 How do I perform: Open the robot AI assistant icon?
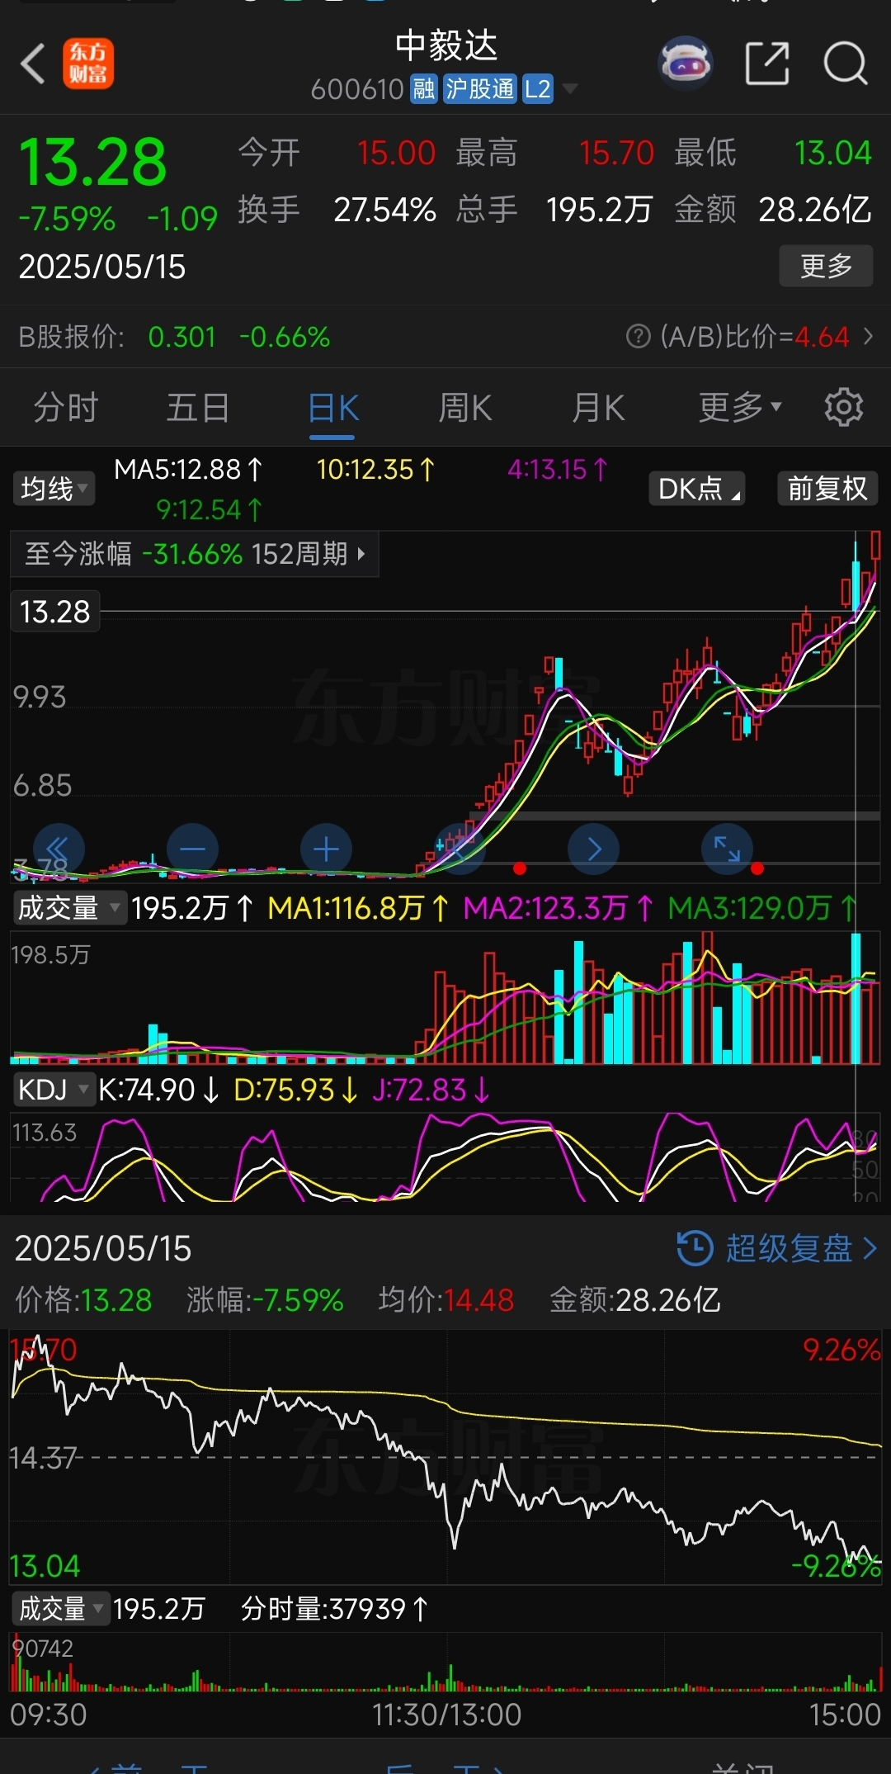686,63
